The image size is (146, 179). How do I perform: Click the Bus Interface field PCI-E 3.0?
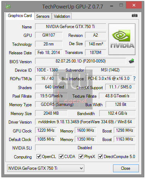click(x=108, y=78)
